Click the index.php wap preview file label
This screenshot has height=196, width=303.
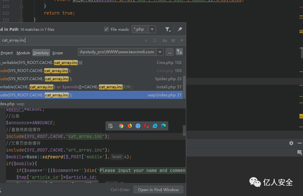12,104
